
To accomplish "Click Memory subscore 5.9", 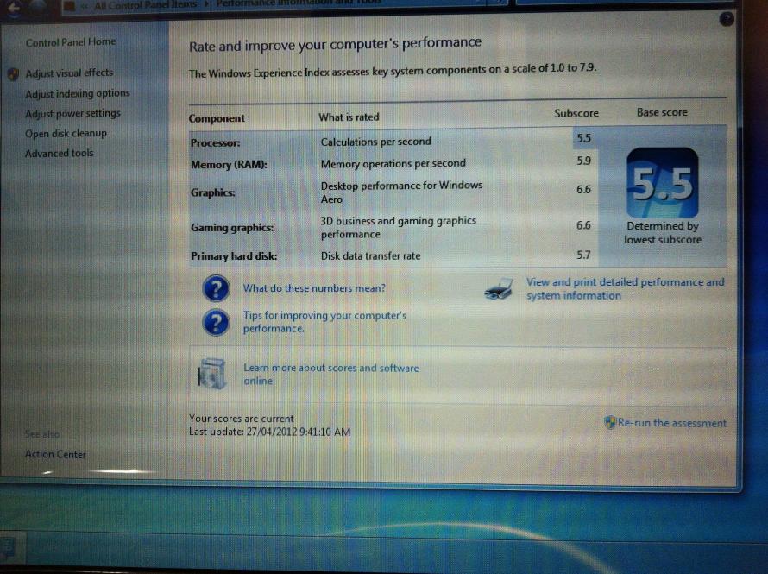I will pos(583,161).
